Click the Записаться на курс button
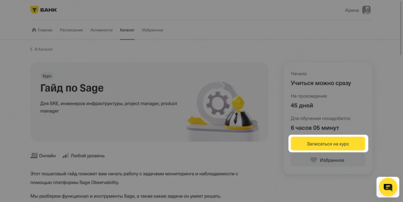The image size is (403, 202). pos(328,144)
